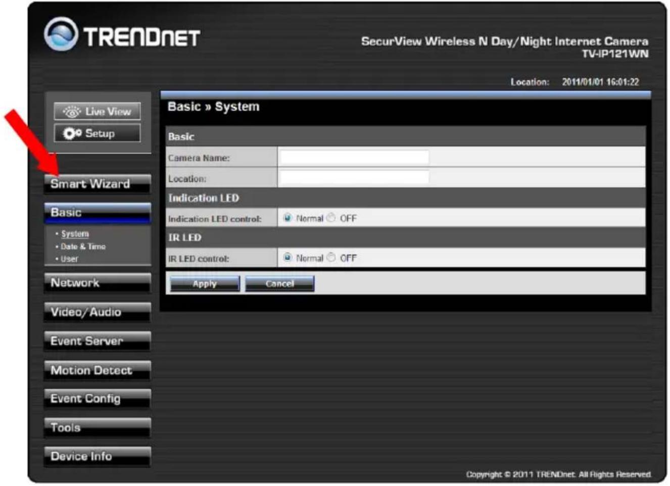Click the Copyright 2011 TRENDnet footer text
Image resolution: width=670 pixels, height=486 pixels.
(x=558, y=474)
